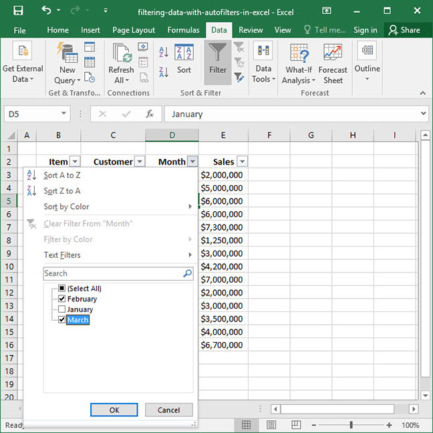Click the Redo arrow icon

pos(75,11)
